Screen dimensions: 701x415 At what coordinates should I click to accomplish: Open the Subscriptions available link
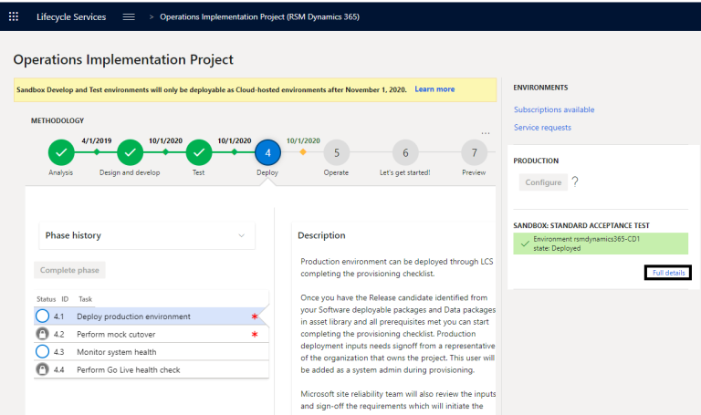[554, 109]
